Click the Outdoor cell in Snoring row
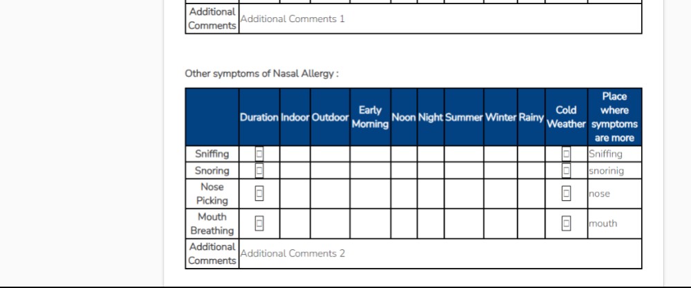The height and width of the screenshot is (288, 691). point(330,170)
